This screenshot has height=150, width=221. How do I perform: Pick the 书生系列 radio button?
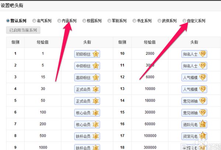[x=134, y=21]
